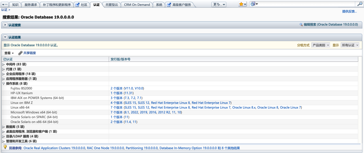Click 8 个其他结果 link
Viewport: 364px width, 153px height.
point(231,148)
